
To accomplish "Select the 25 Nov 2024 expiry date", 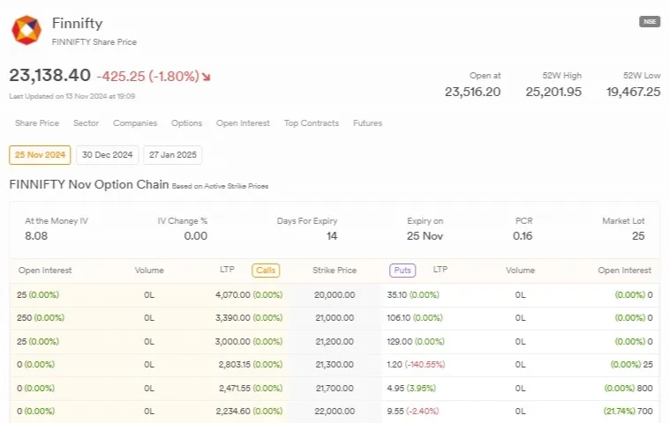I will pyautogui.click(x=40, y=155).
